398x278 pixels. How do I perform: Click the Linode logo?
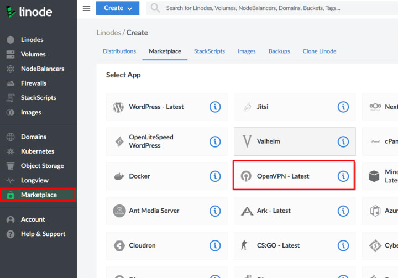[29, 12]
